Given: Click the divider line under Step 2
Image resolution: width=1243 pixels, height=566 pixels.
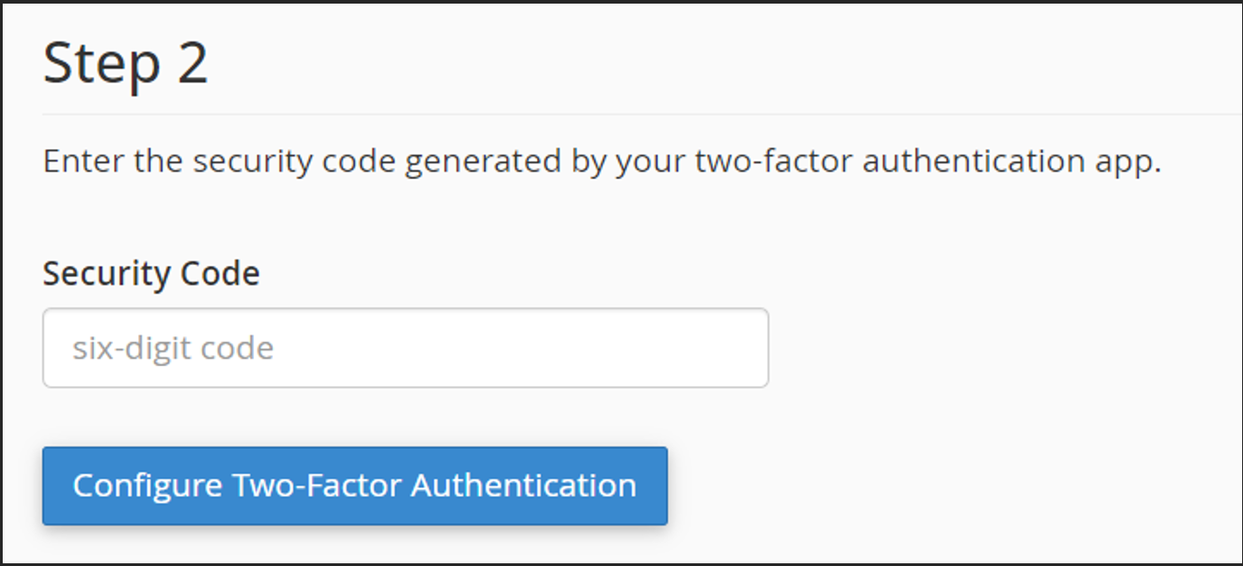Looking at the screenshot, I should point(643,115).
